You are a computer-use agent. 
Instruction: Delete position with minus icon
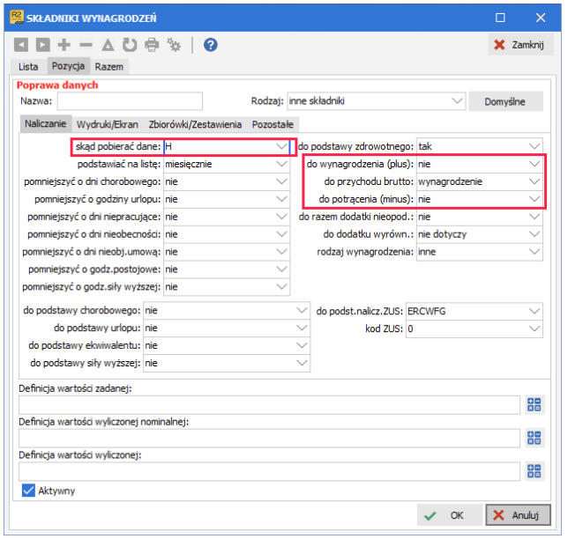[86, 45]
